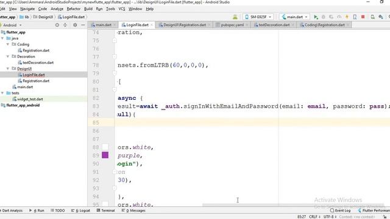This screenshot has height=219, width=390.
Task: Open main.dart run configuration dropdown
Action: (x=295, y=17)
